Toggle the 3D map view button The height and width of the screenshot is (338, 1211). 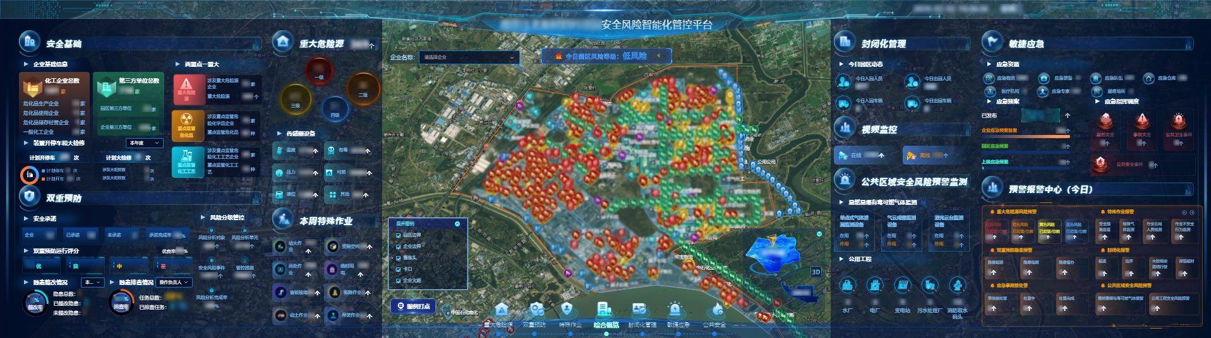pyautogui.click(x=816, y=272)
